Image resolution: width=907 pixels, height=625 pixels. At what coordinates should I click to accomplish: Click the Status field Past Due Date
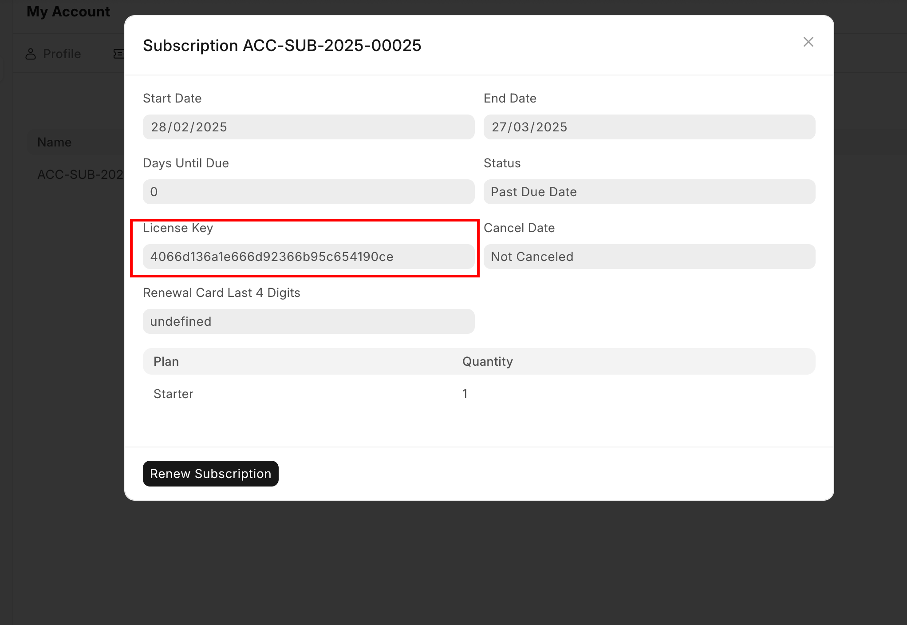[x=649, y=192]
